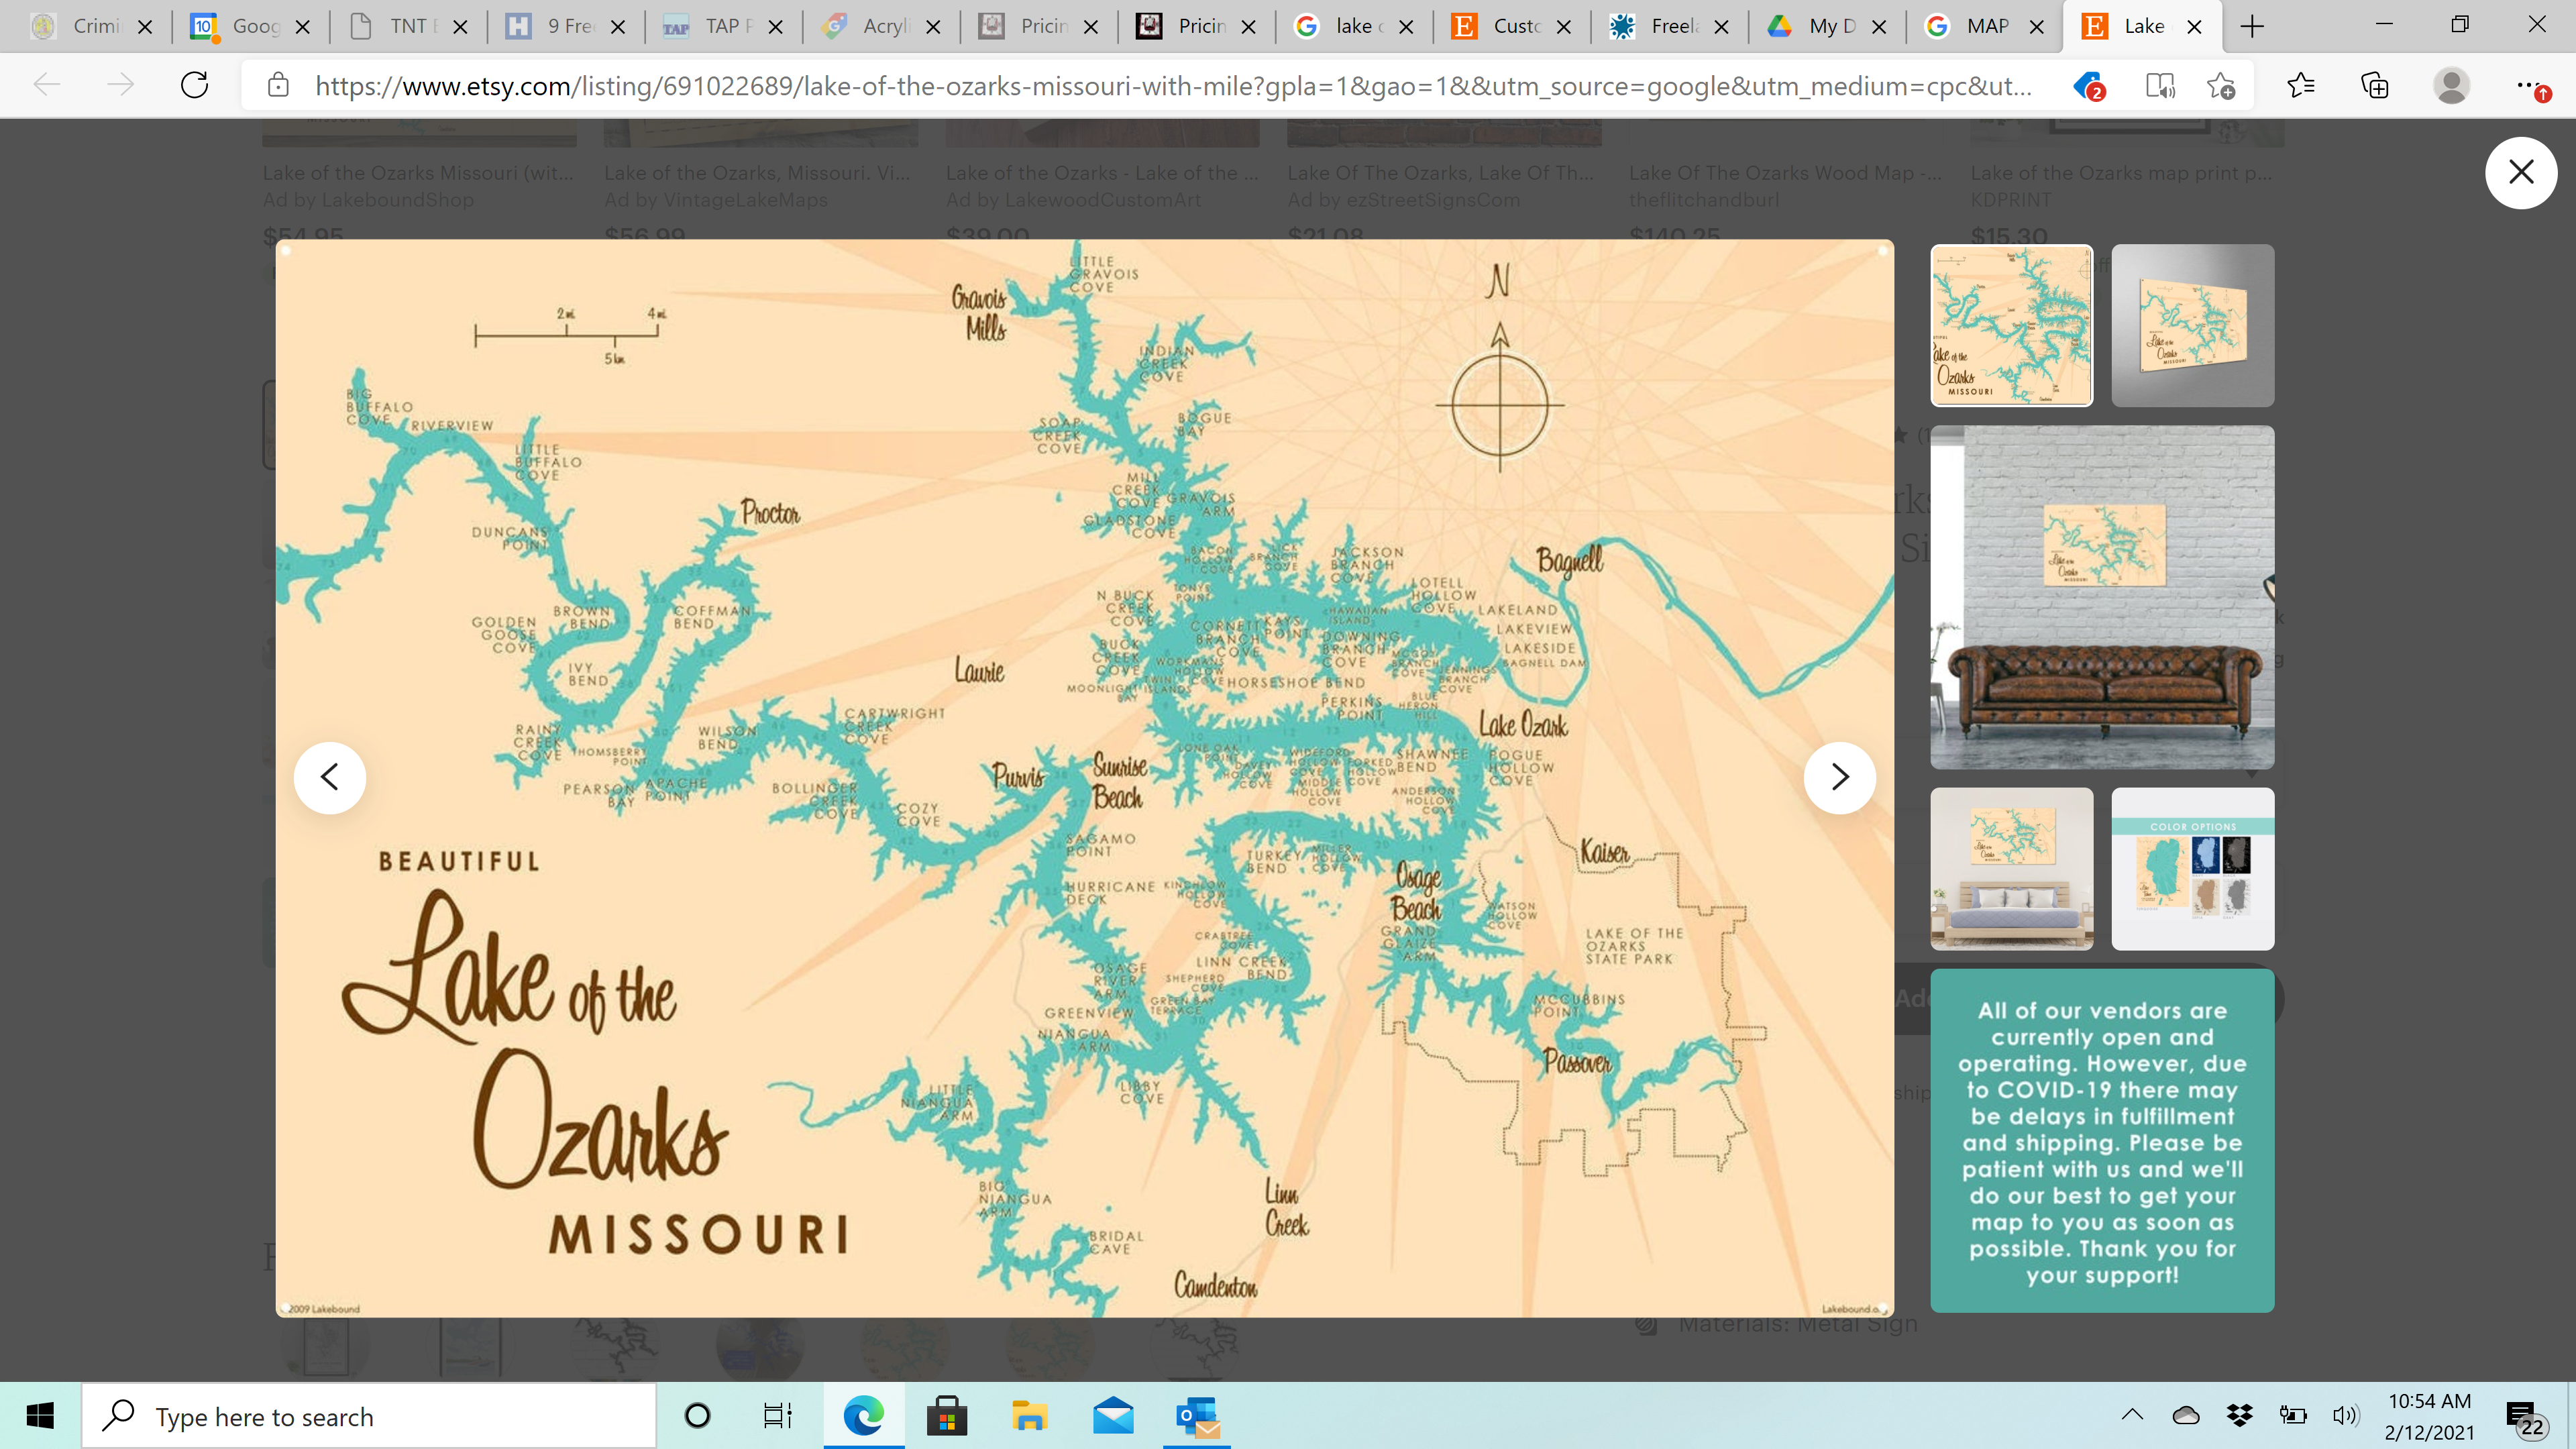Open the Favorites list icon
This screenshot has width=2576, height=1449.
pyautogui.click(x=2300, y=85)
